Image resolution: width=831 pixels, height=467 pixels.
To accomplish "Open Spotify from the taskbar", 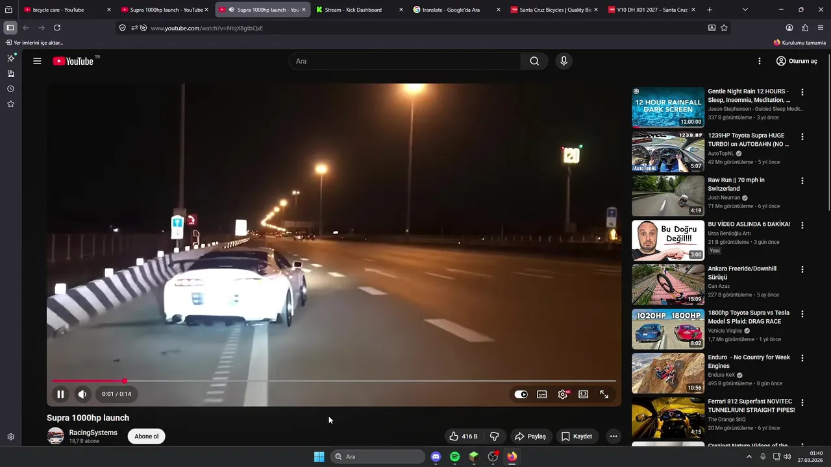I will [454, 457].
